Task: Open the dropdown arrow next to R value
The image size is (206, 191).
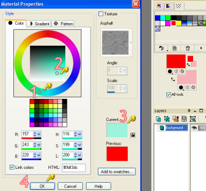Action: coord(39,134)
